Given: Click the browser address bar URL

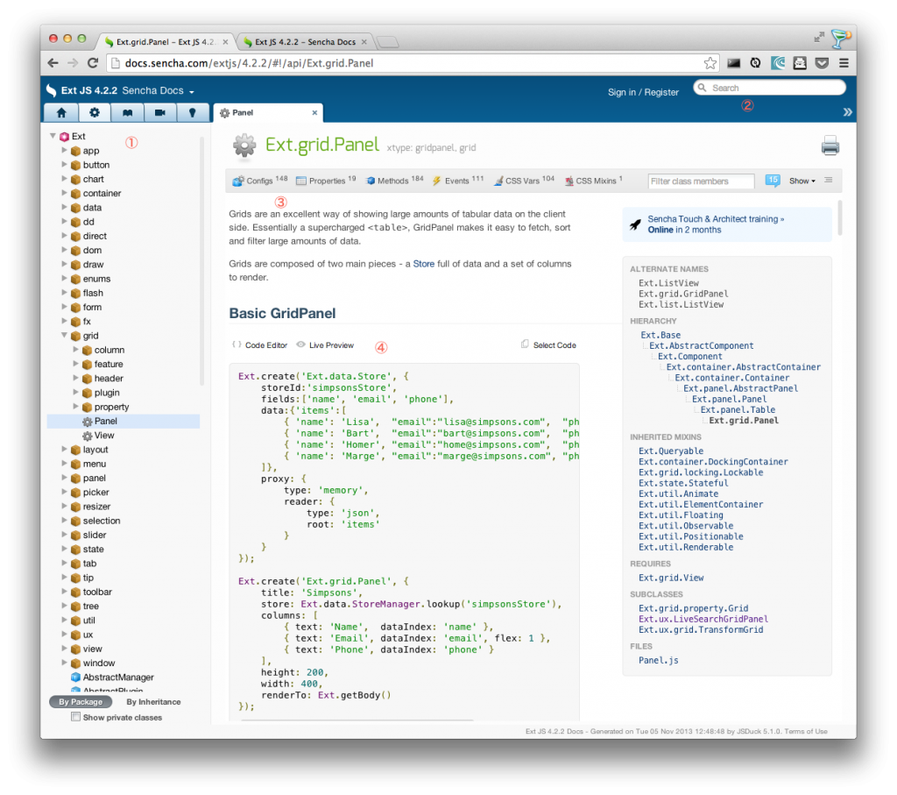Looking at the screenshot, I should pos(249,63).
